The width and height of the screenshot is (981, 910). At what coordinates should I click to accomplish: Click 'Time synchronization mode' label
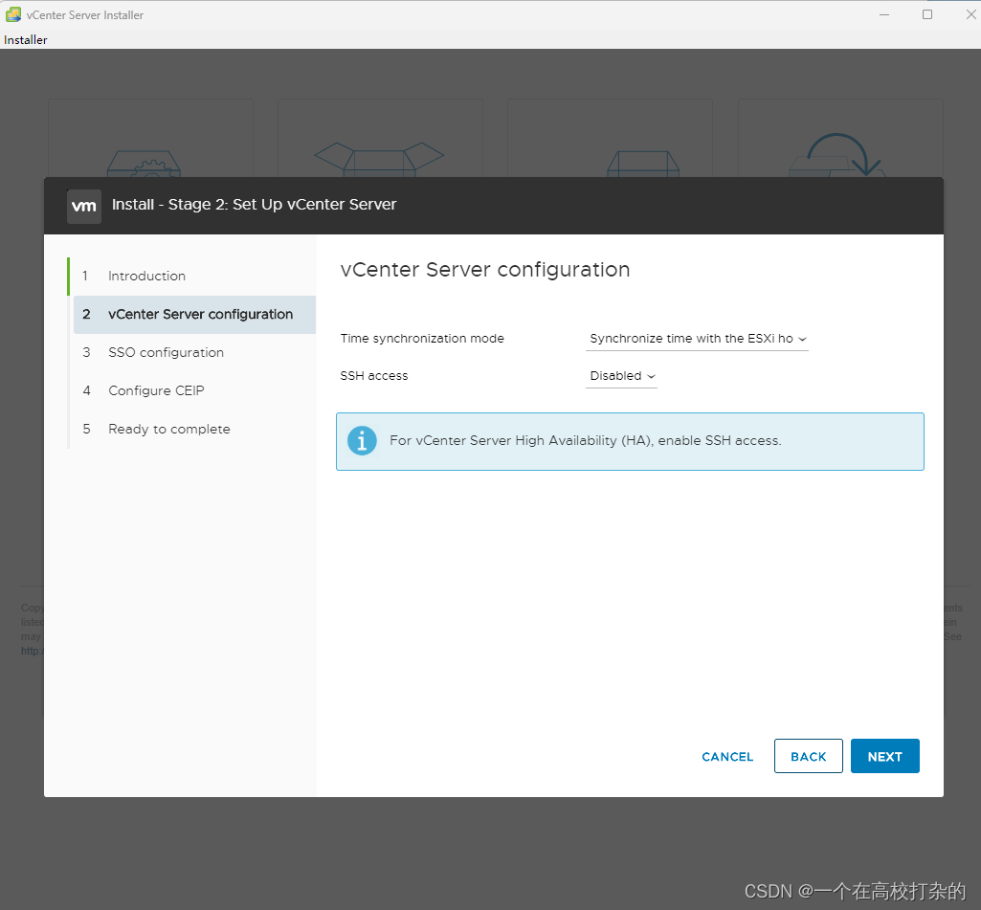pos(422,339)
